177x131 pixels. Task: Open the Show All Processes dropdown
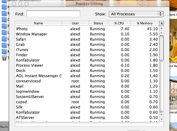tap(136, 14)
